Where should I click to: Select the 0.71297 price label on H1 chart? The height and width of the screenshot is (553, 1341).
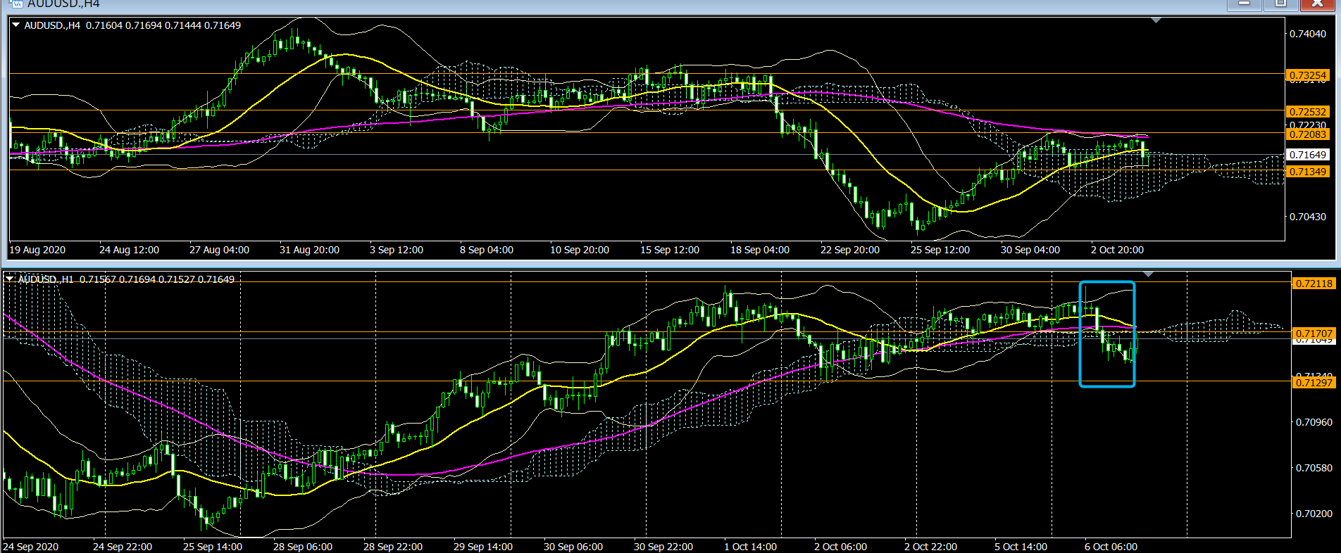click(1314, 383)
